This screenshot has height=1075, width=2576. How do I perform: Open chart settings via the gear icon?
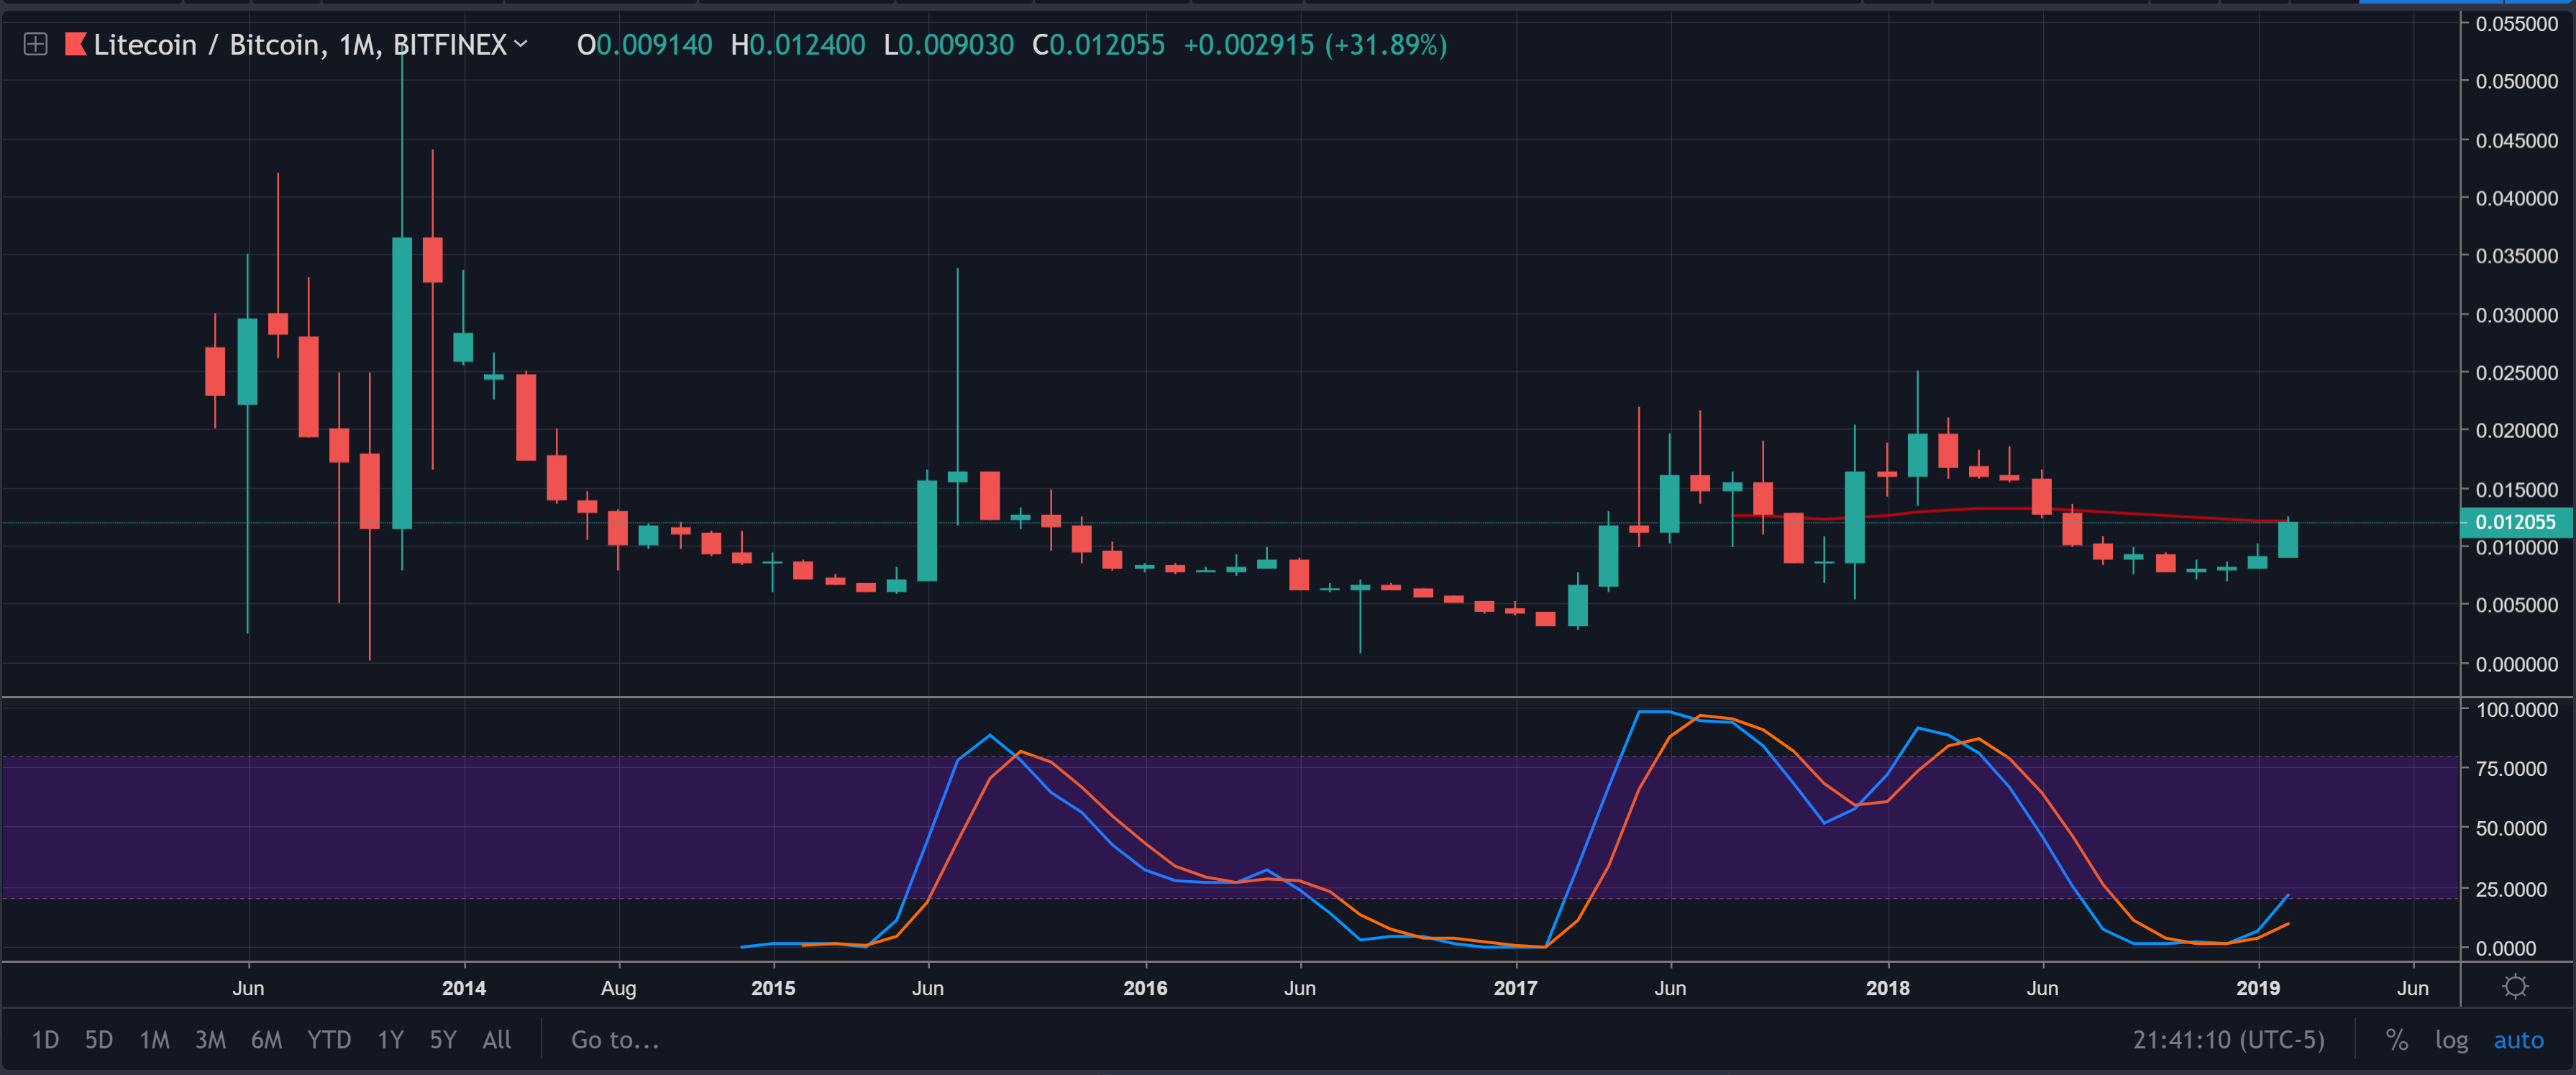(2518, 987)
